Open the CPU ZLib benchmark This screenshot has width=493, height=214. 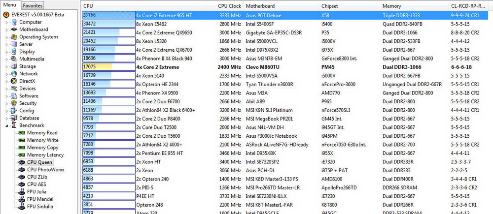37,177
